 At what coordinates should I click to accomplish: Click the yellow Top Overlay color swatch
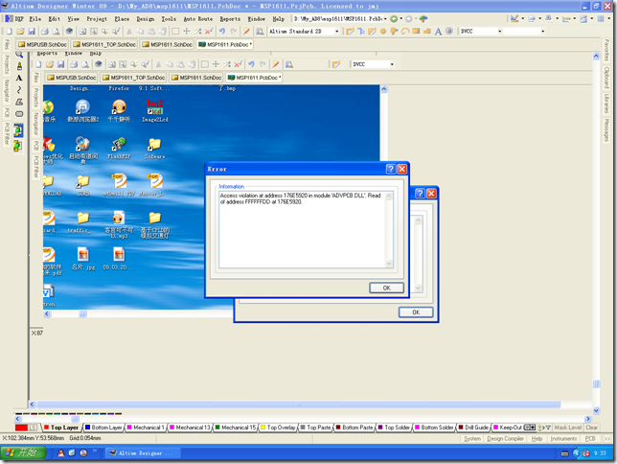coord(263,428)
